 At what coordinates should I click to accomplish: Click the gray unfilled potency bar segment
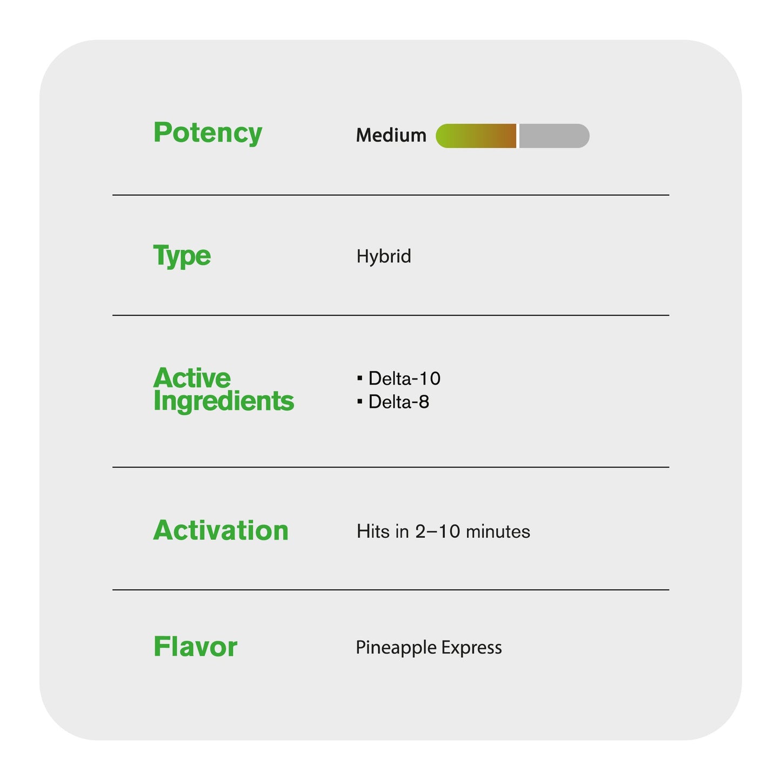554,136
